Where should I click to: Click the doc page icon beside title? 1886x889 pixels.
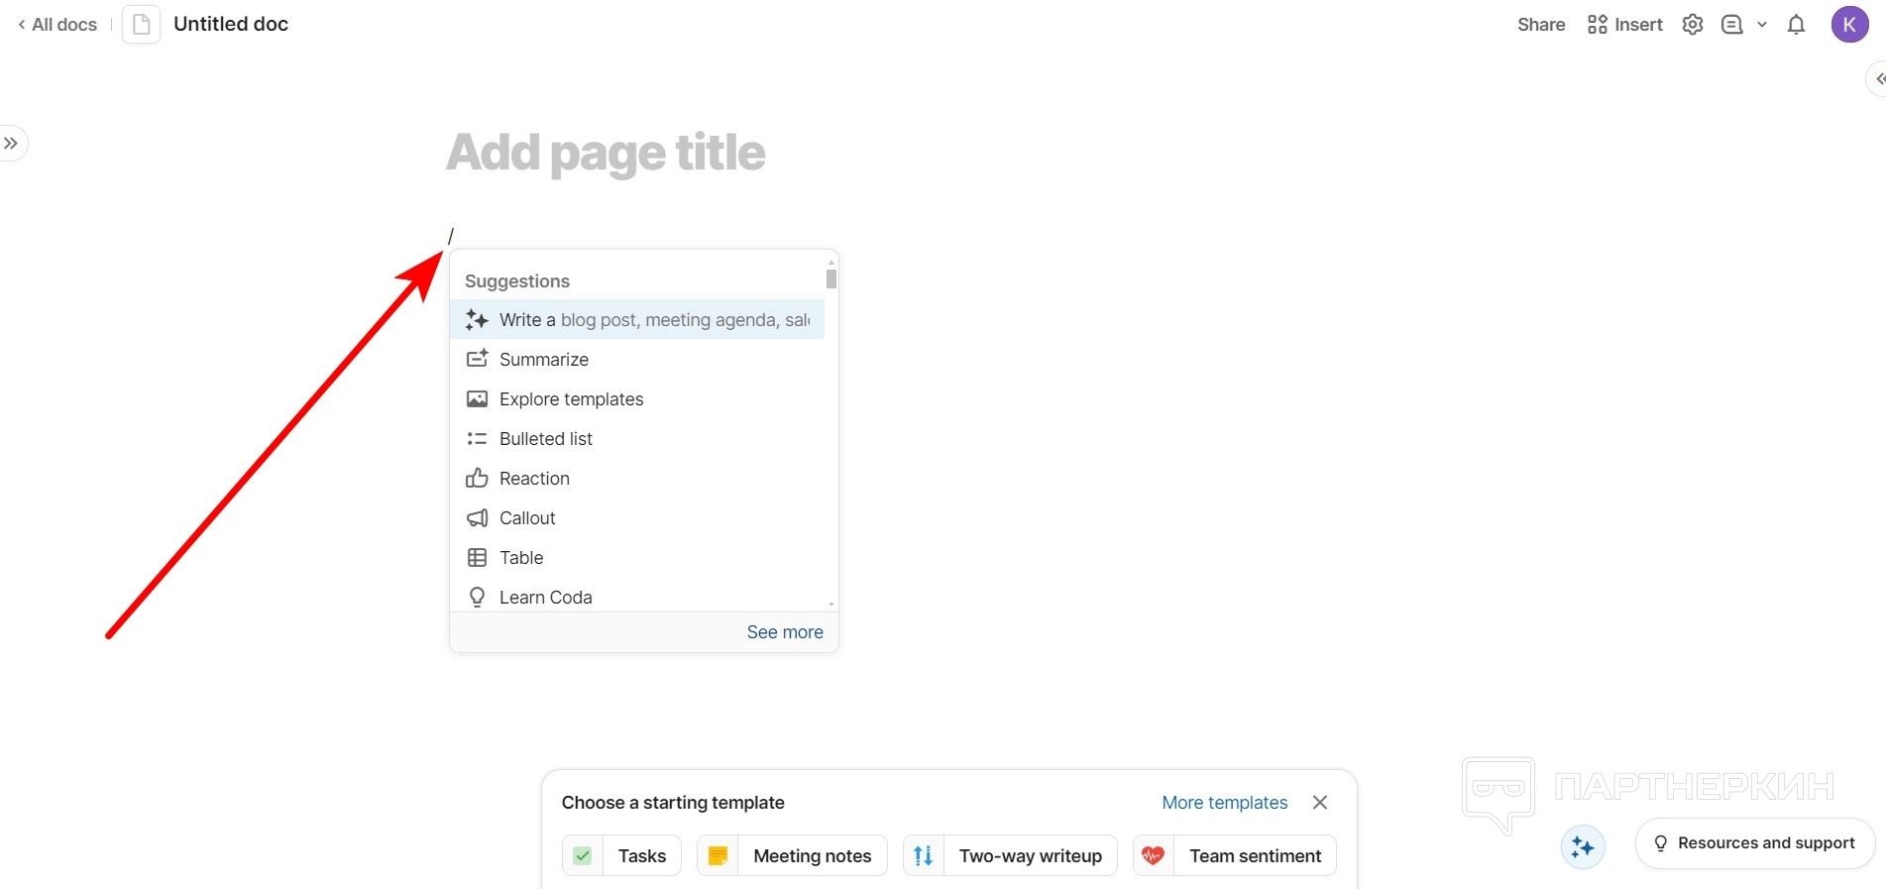[141, 25]
